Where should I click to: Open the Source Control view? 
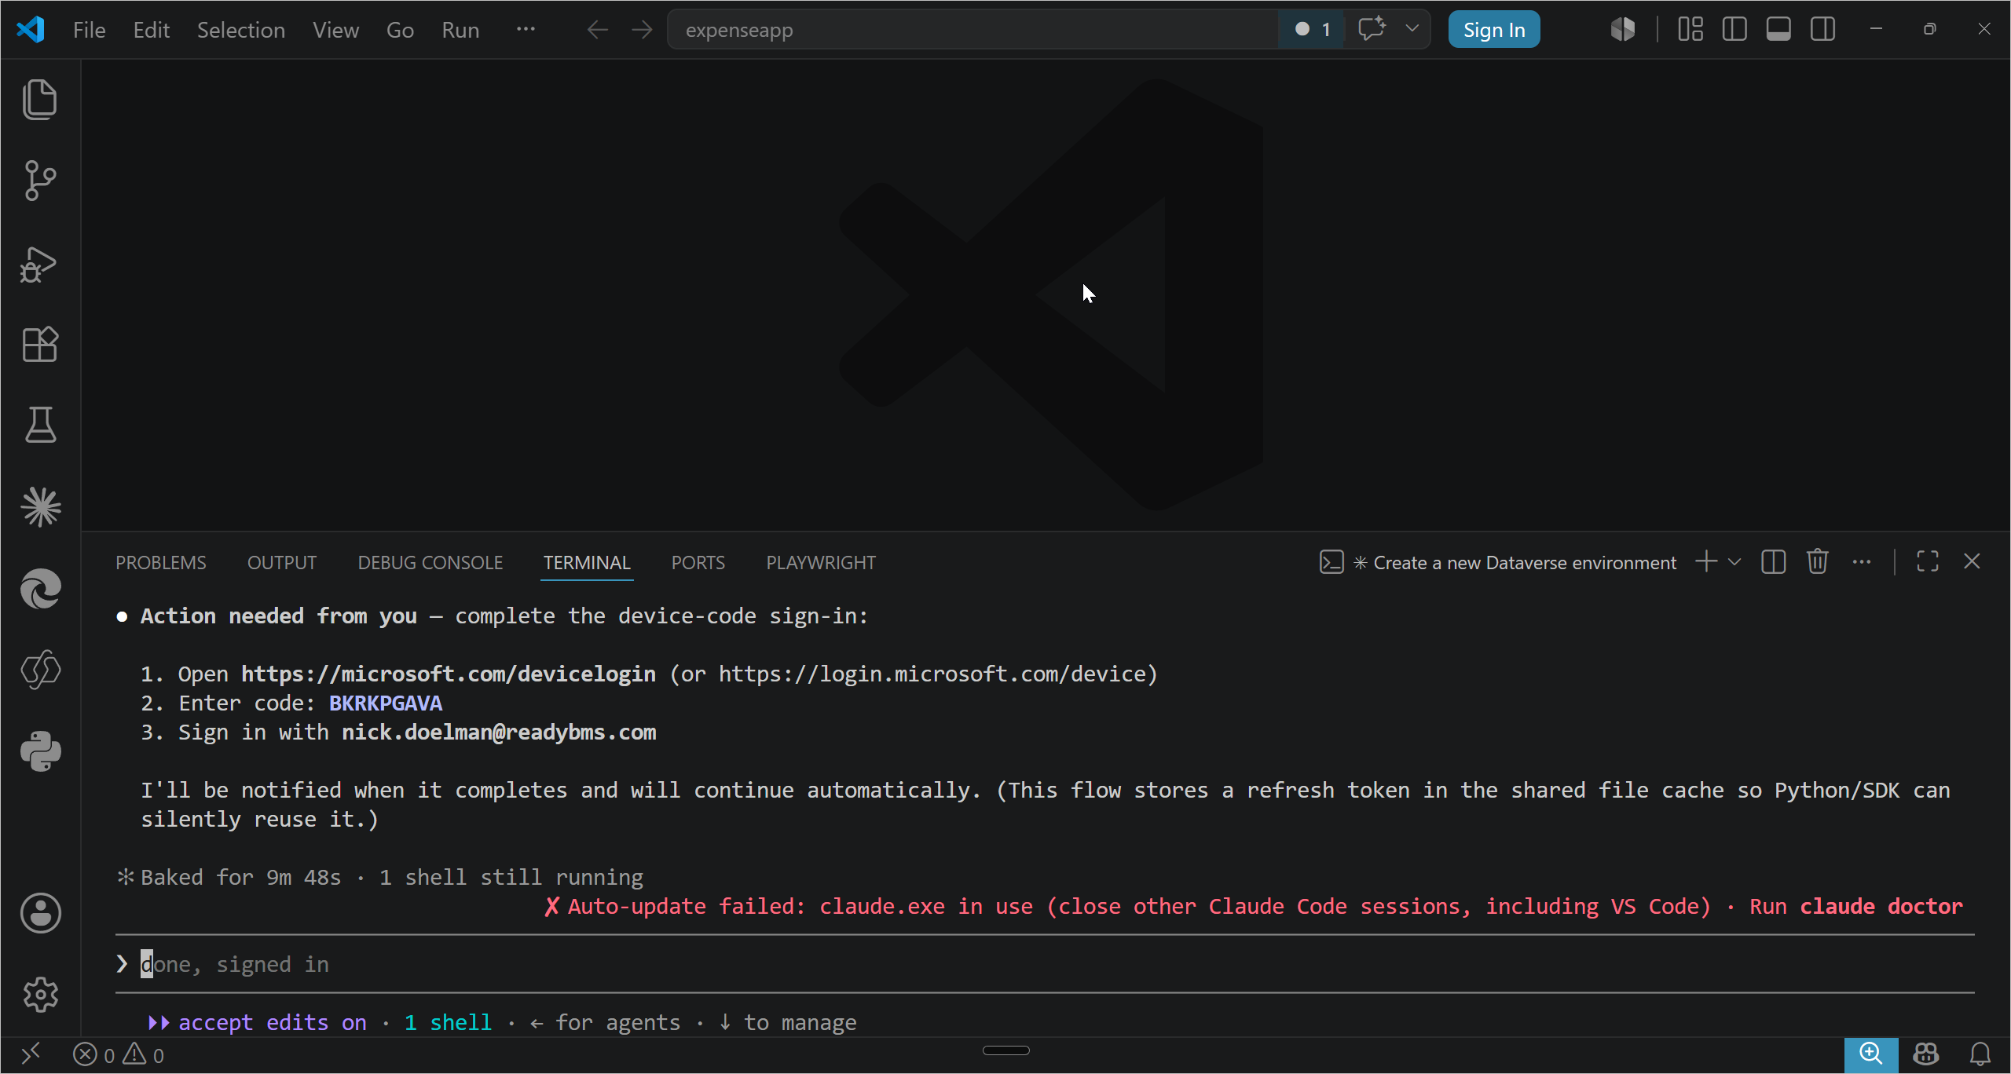click(40, 181)
